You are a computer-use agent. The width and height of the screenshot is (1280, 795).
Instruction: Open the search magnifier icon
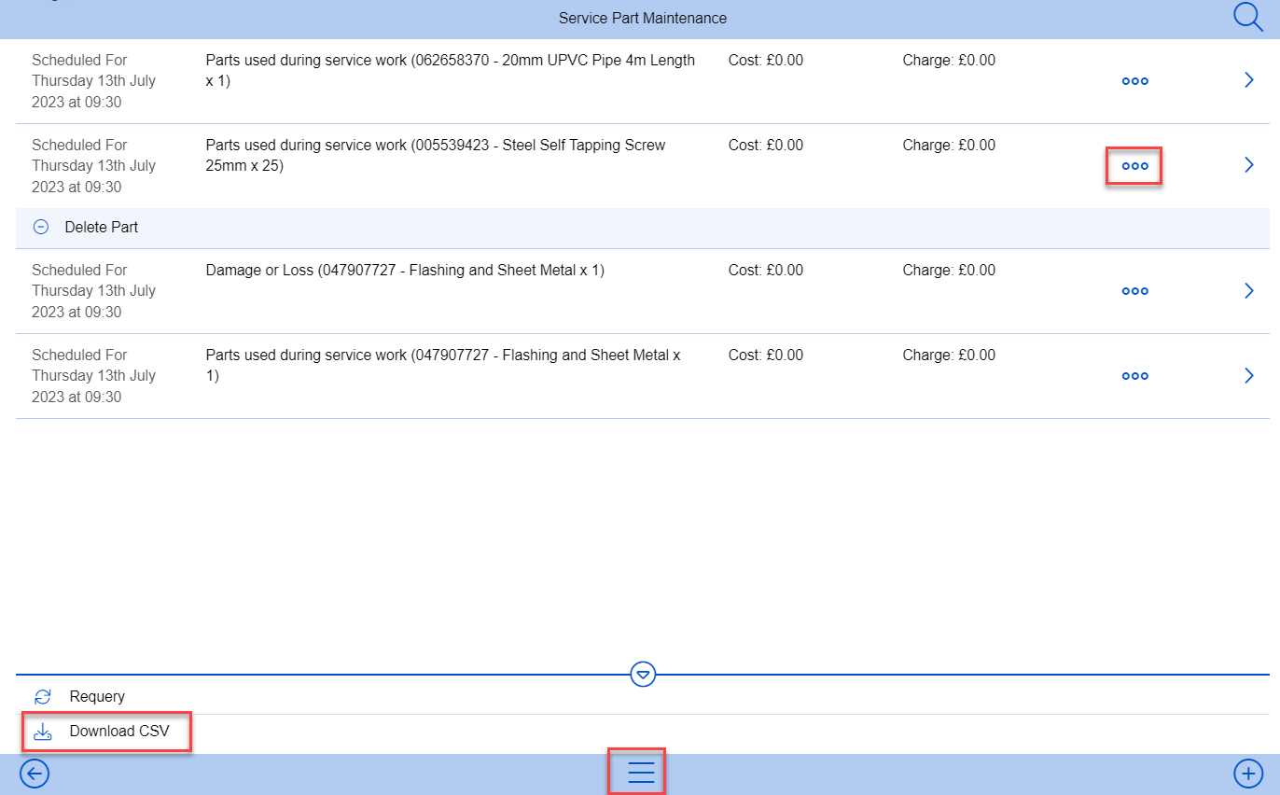click(x=1247, y=17)
